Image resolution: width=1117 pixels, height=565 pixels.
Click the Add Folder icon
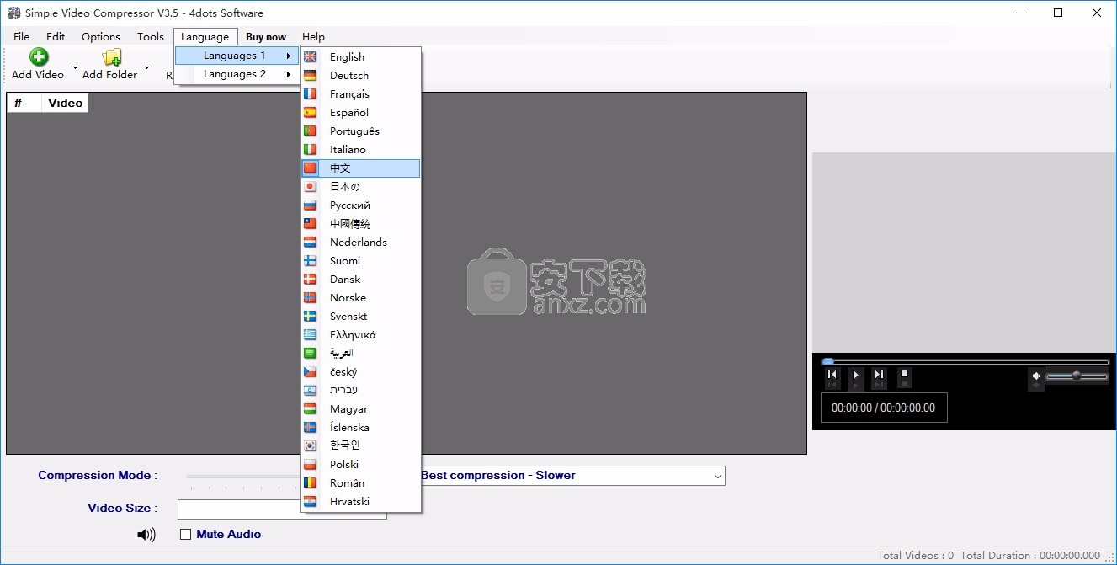tap(111, 57)
